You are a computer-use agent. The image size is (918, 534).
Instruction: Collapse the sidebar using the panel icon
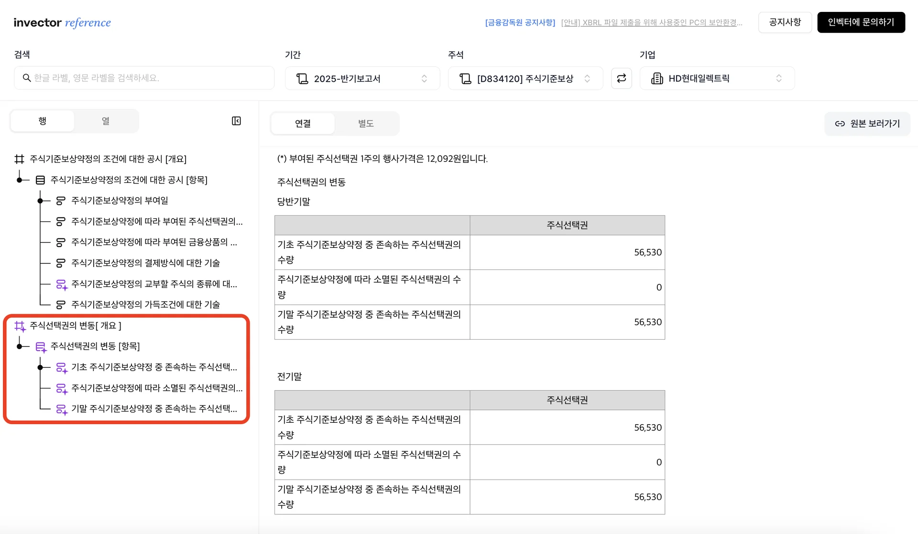[x=236, y=121]
